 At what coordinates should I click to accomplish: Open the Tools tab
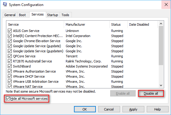(65, 15)
